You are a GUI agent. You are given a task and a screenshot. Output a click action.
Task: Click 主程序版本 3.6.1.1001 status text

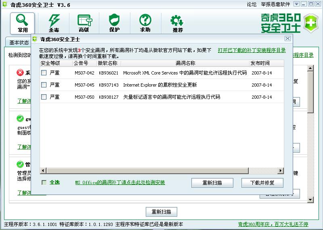click(30, 224)
